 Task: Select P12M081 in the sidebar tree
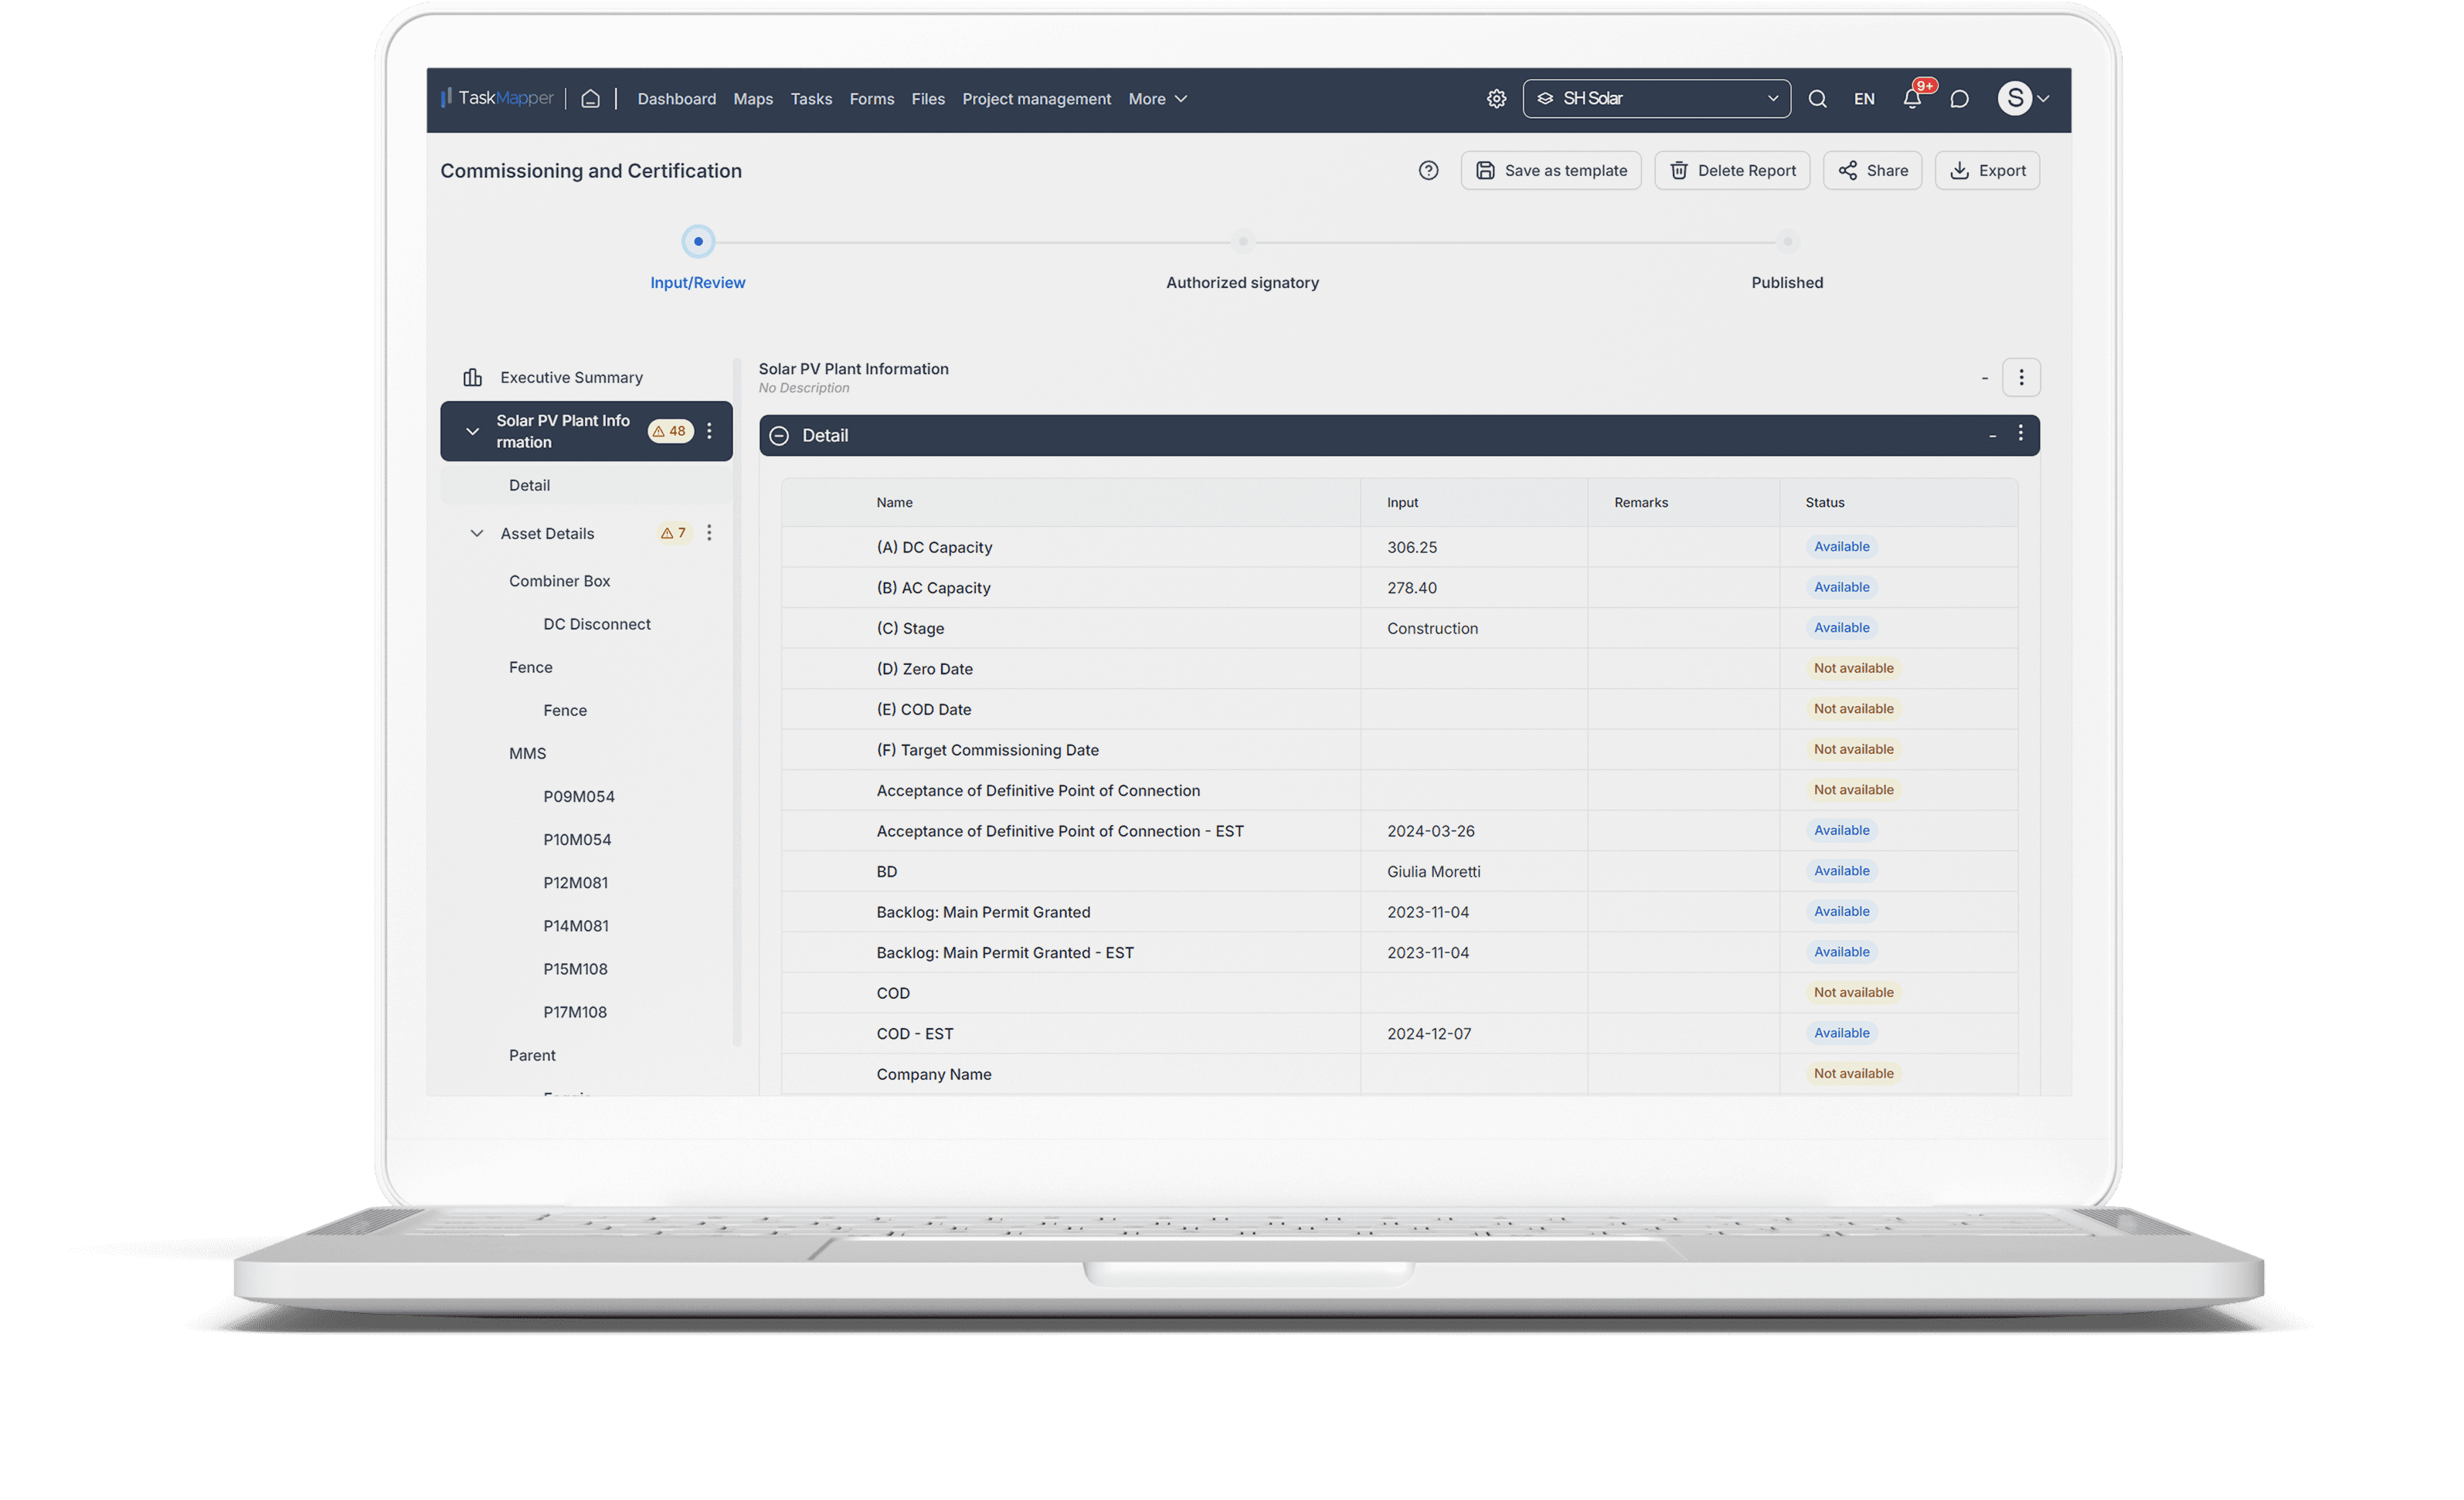pyautogui.click(x=575, y=882)
